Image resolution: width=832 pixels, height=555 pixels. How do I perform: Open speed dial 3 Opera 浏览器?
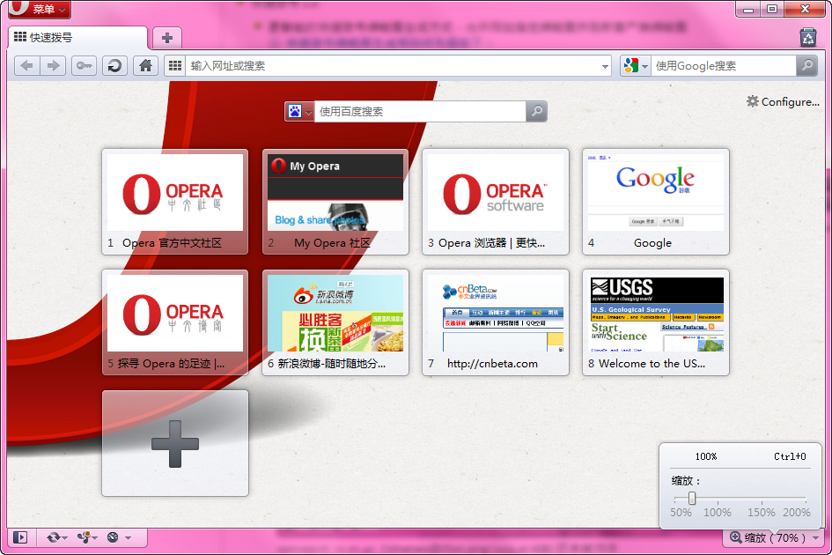(496, 202)
